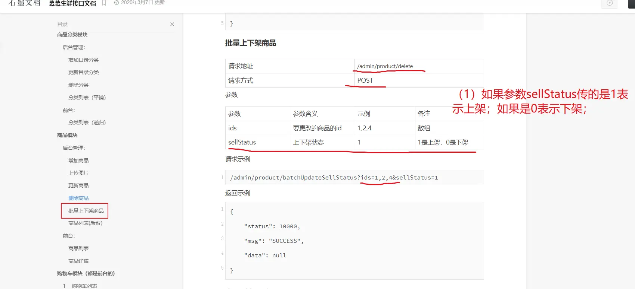Click the POST value cell
Image resolution: width=635 pixels, height=289 pixels.
[419, 80]
